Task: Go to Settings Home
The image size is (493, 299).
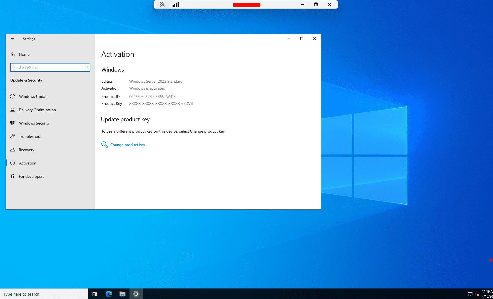Action: 24,54
